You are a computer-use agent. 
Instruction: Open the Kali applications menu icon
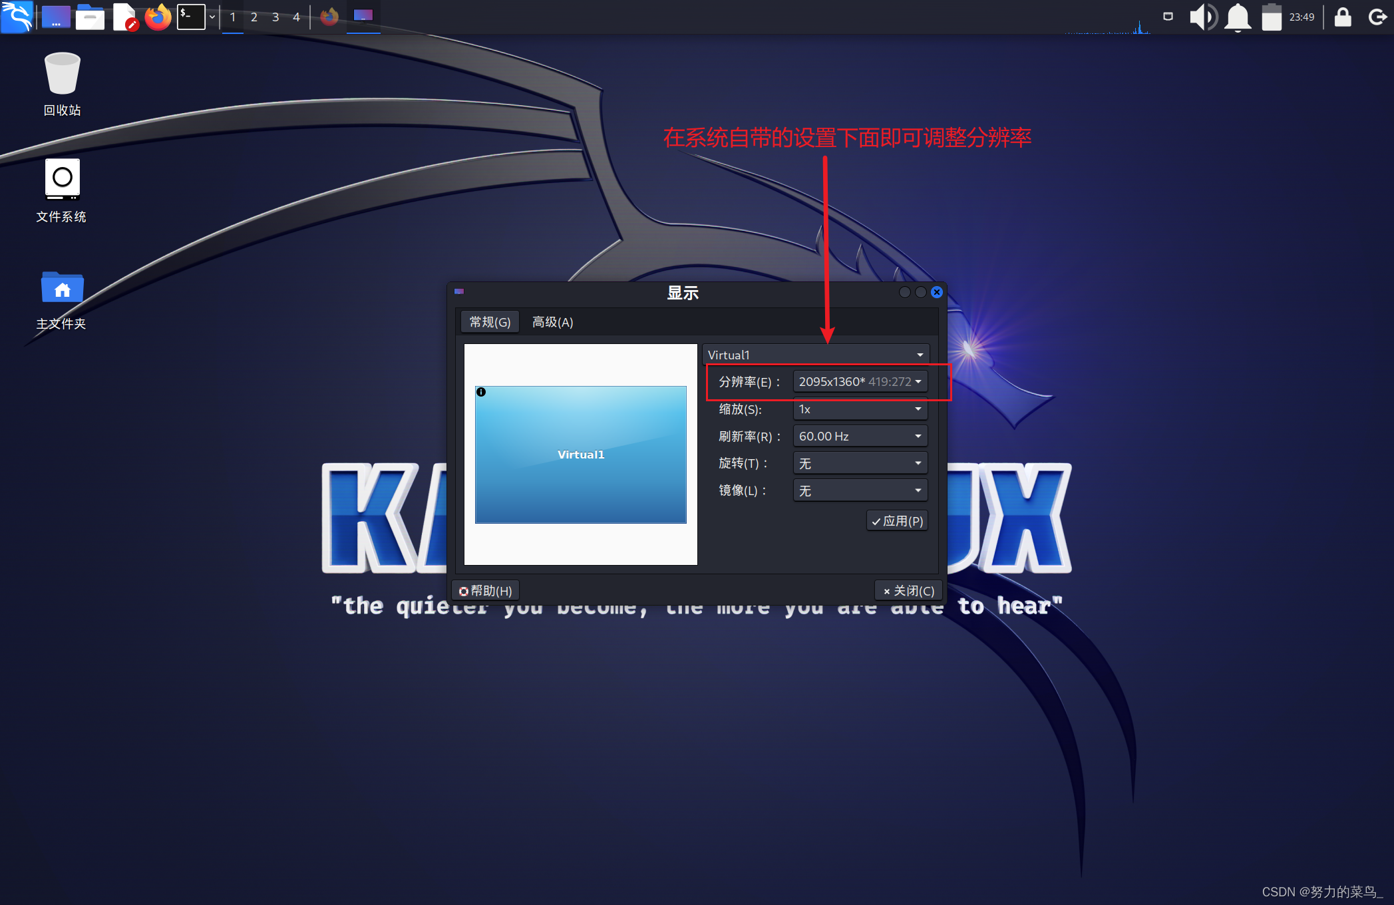point(17,17)
